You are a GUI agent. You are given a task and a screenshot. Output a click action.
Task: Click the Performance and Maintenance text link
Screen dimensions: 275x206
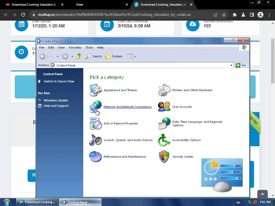click(x=125, y=157)
